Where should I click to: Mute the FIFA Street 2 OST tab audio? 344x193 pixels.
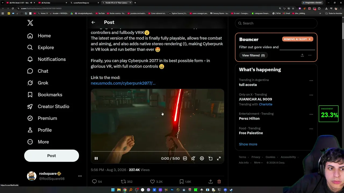tap(31, 3)
